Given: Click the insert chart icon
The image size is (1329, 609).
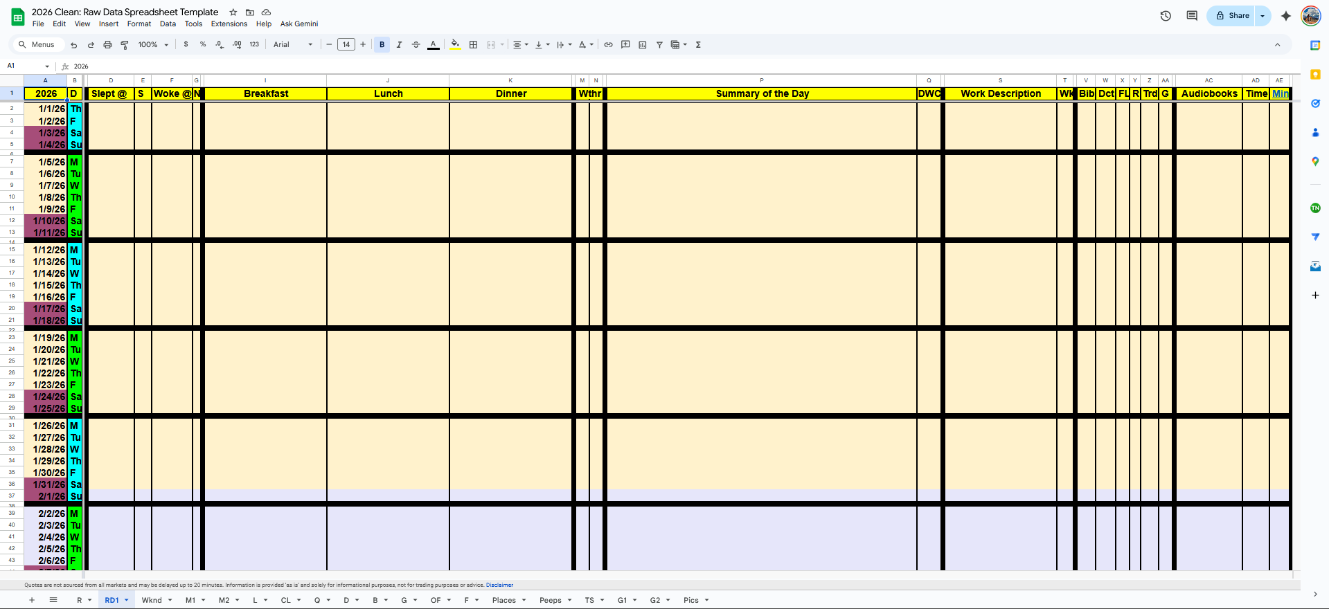Looking at the screenshot, I should coord(642,45).
